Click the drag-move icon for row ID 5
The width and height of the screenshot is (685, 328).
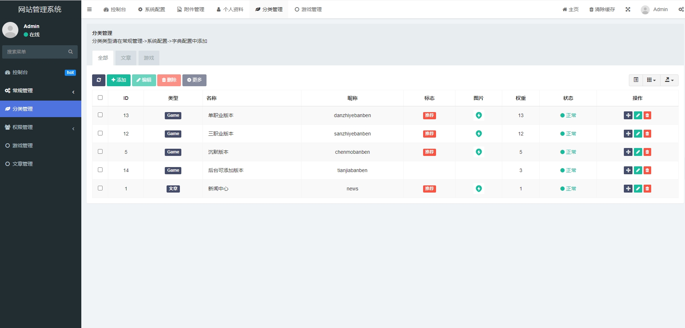pyautogui.click(x=628, y=152)
